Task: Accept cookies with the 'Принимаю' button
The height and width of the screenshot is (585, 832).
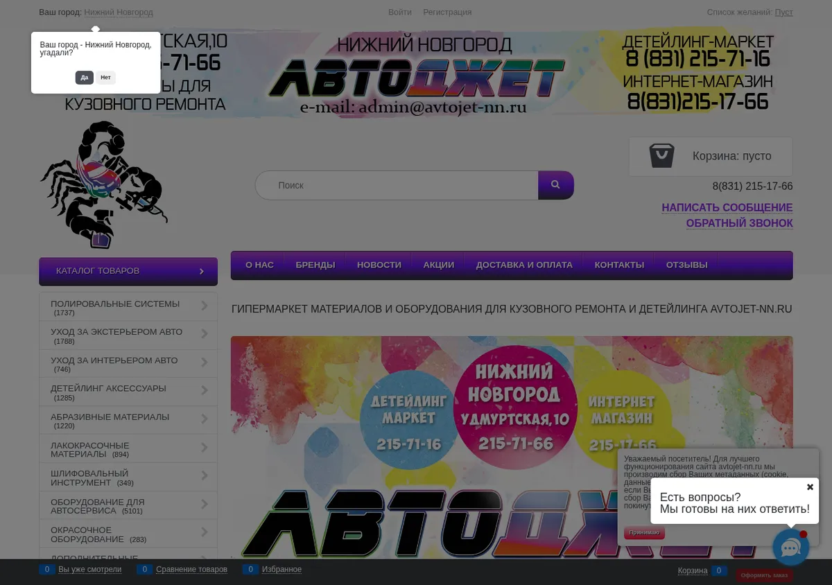Action: click(x=644, y=533)
